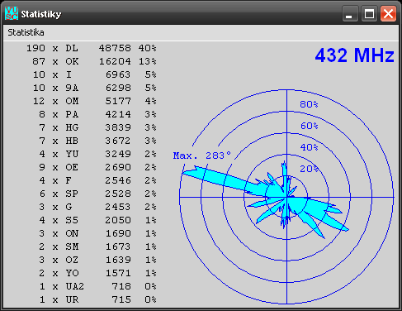Viewport: 402px width, 311px height.
Task: Select the OE row with 2690
Action: (97, 167)
